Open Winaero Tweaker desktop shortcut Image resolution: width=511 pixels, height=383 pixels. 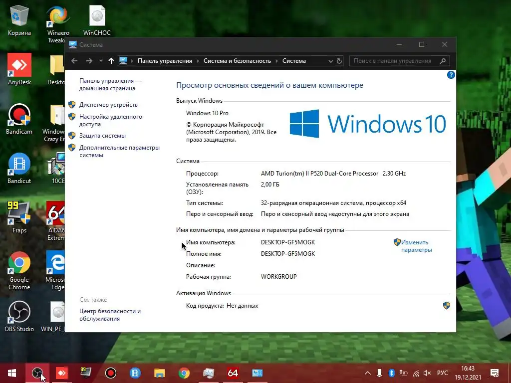click(x=58, y=23)
